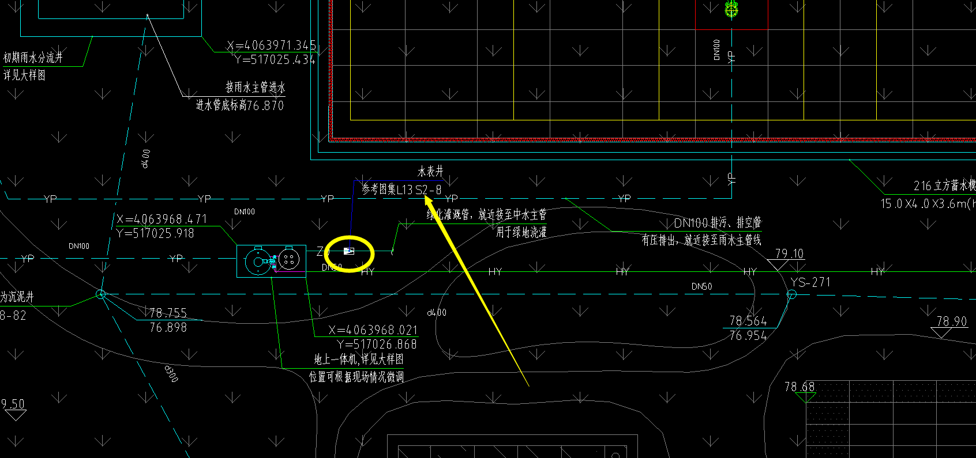976x458 pixels.
Task: Select the text 进水管底标高76.870
Action: click(240, 105)
